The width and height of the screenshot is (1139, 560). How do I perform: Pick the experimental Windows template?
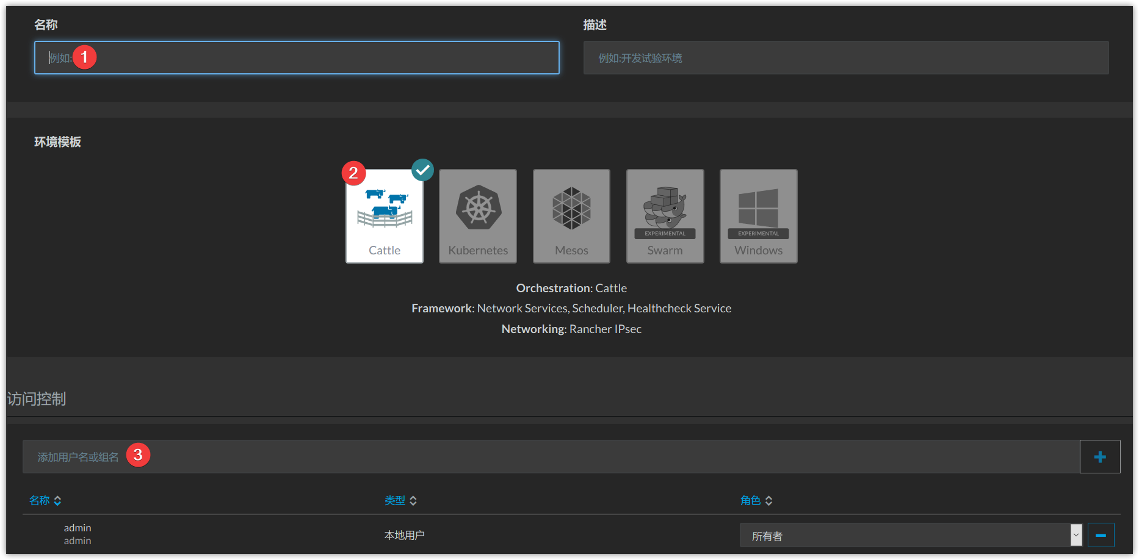(x=759, y=216)
